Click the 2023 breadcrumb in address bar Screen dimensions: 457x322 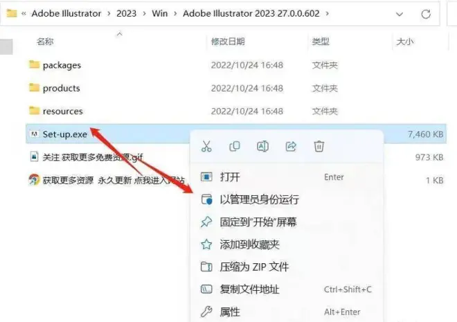pyautogui.click(x=127, y=13)
